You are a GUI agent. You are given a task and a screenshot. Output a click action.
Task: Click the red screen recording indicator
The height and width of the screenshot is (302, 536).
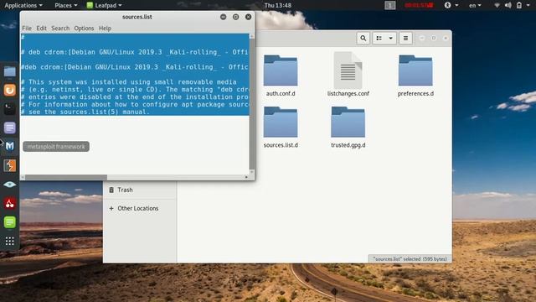click(x=419, y=5)
